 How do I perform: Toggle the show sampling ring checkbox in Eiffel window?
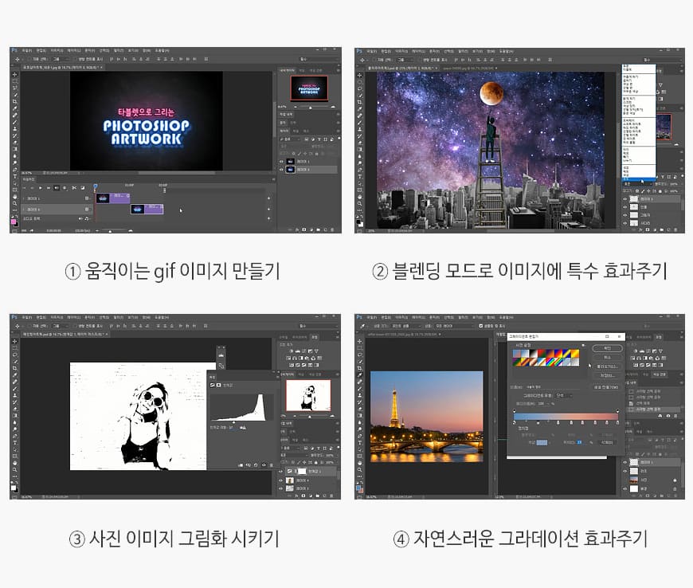tap(481, 326)
